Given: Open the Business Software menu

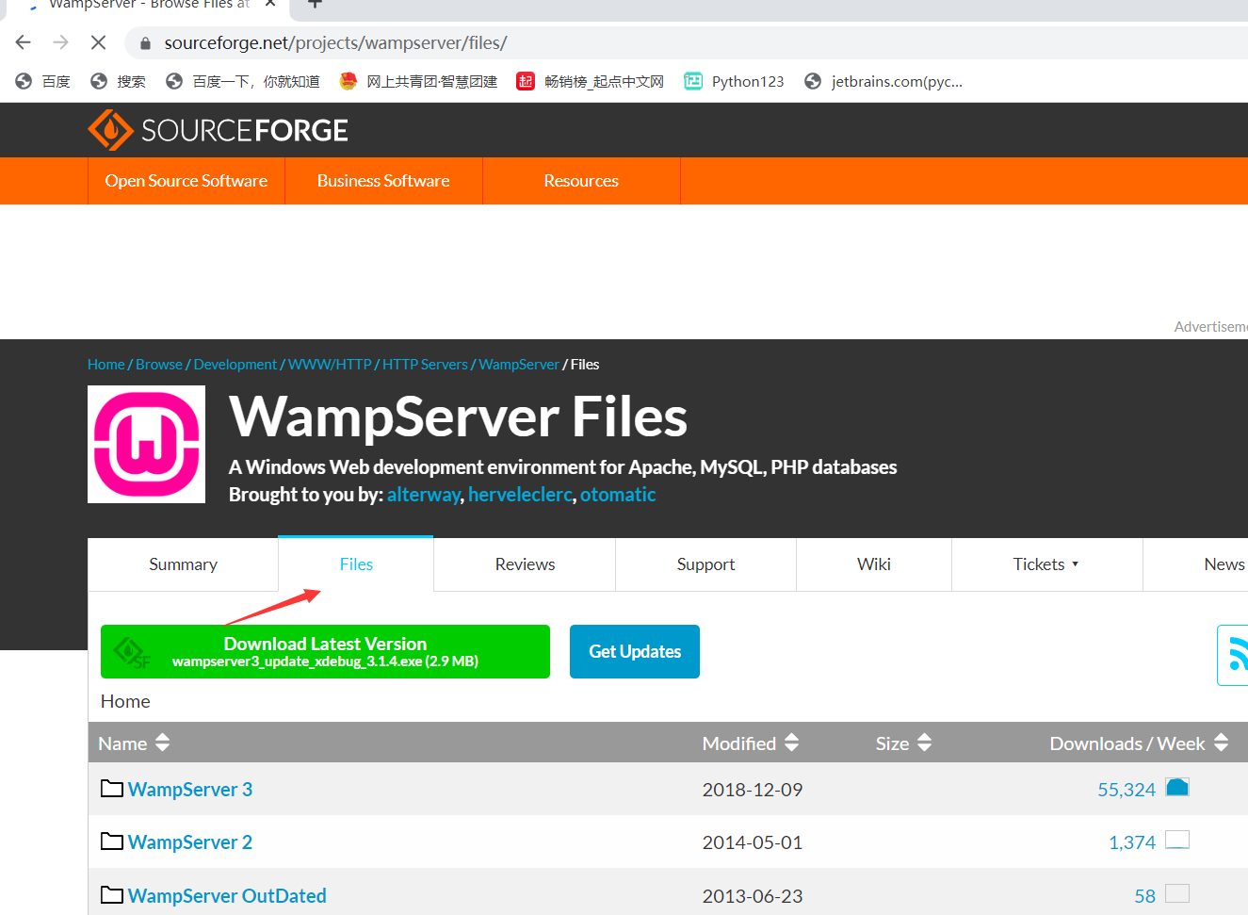Looking at the screenshot, I should (x=383, y=181).
